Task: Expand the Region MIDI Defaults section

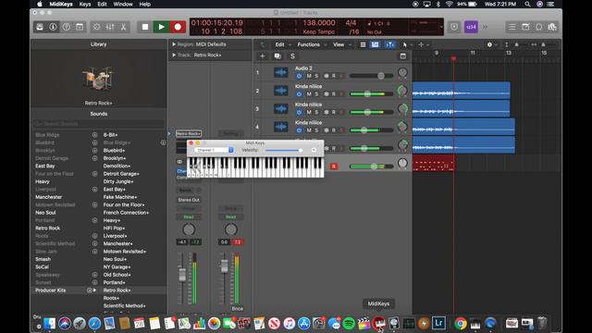Action: click(174, 44)
